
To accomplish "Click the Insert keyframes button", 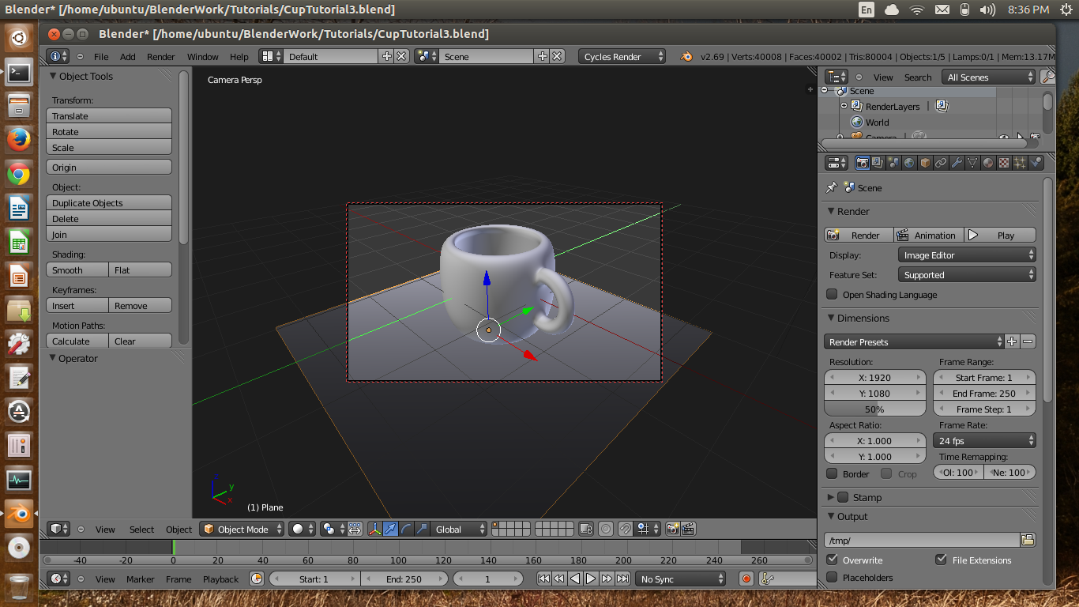I will [77, 305].
